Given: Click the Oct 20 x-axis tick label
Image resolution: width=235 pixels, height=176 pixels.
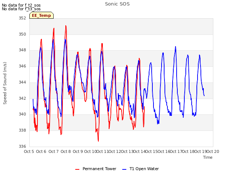Looking at the screenshot, I should (x=213, y=151).
